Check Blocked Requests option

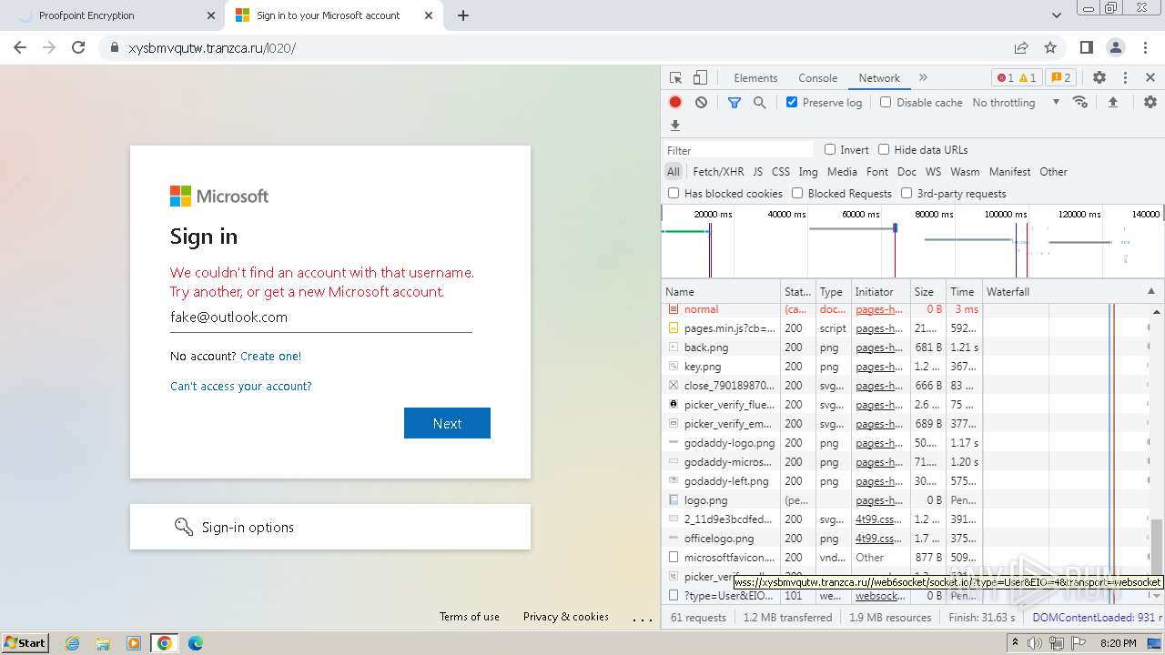pyautogui.click(x=797, y=193)
